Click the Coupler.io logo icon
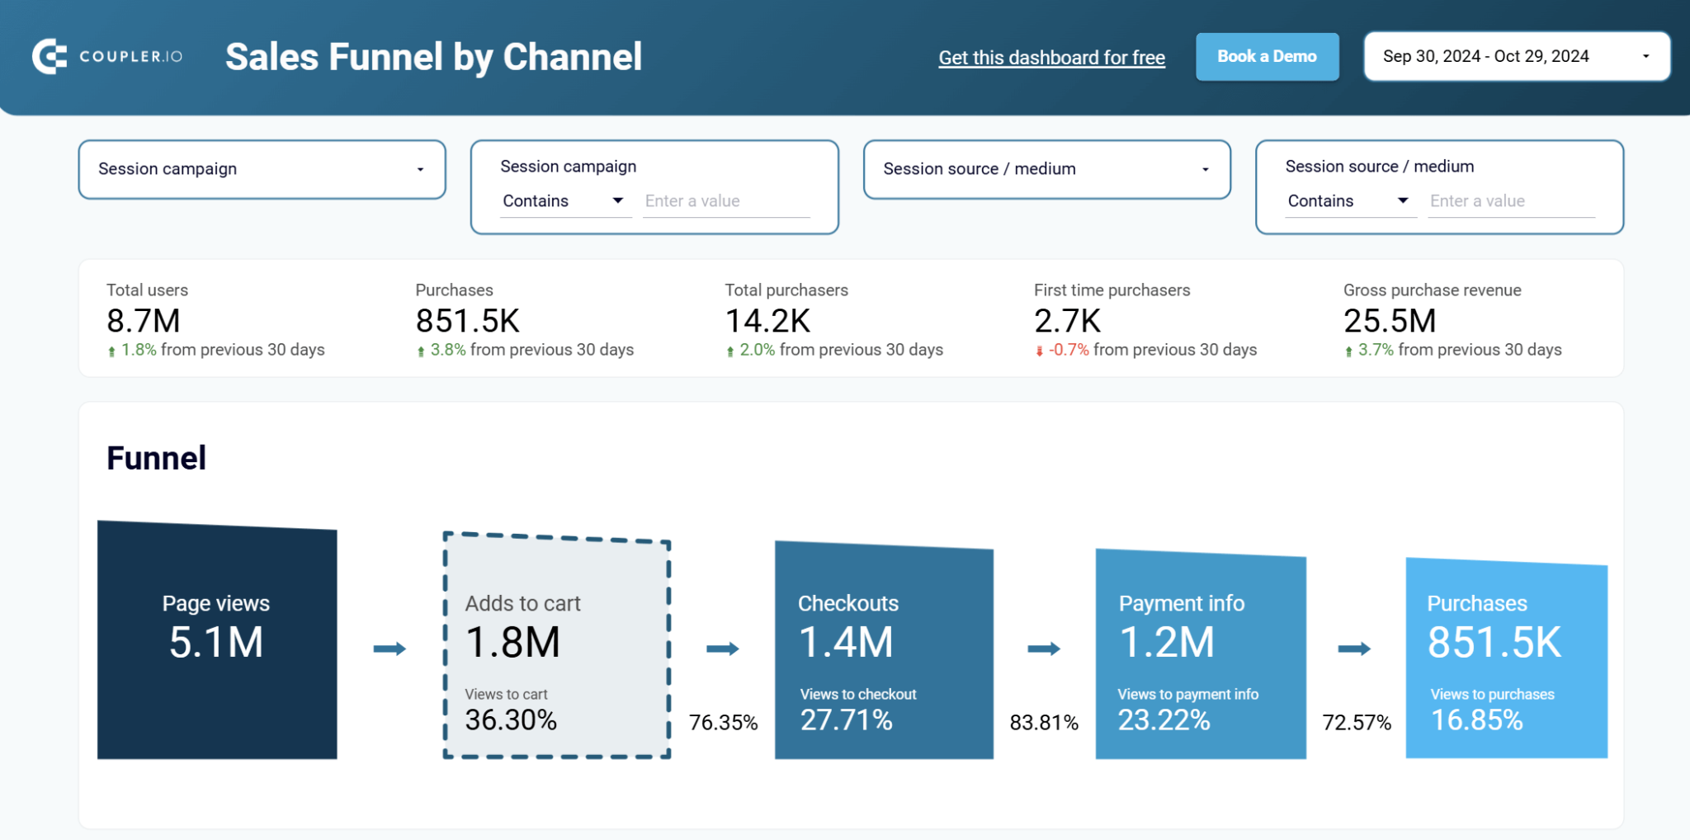The width and height of the screenshot is (1690, 840). (49, 56)
